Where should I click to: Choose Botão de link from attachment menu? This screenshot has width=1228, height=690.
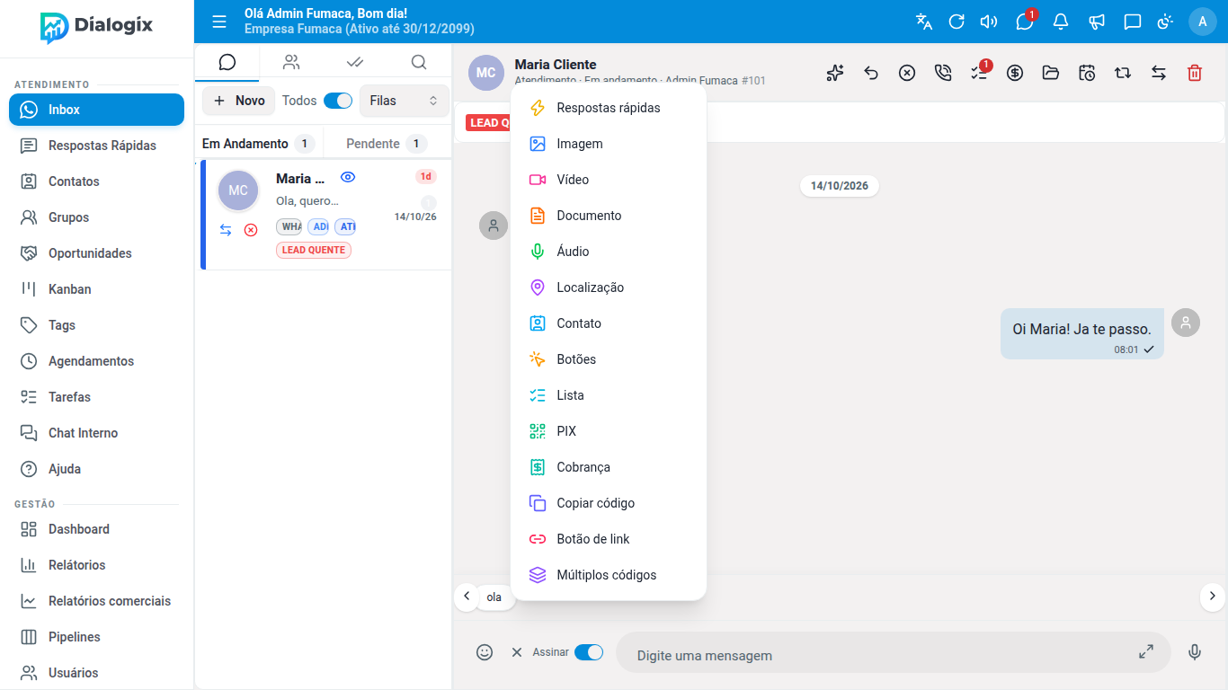tap(609, 539)
